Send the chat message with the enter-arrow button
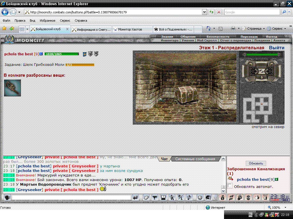Screen dimensions: 293x219 pos(135,197)
